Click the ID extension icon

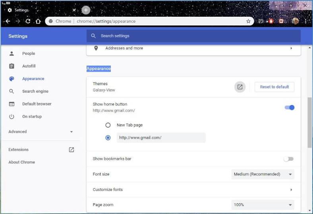[x=261, y=21]
